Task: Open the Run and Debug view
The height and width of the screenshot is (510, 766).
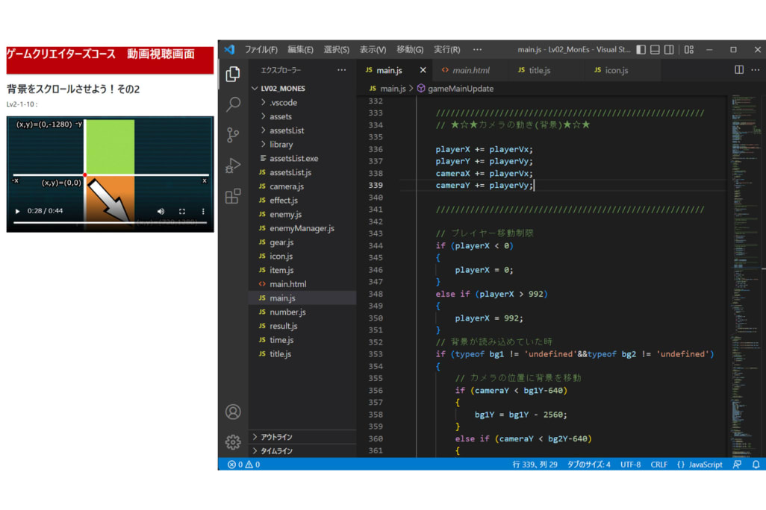Action: click(x=233, y=166)
